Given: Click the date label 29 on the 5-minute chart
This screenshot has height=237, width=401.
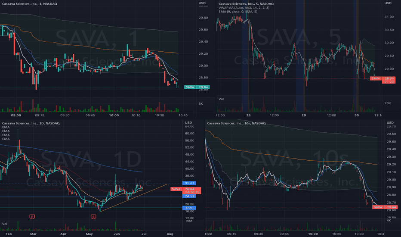Looking at the screenshot, I should (304, 115).
